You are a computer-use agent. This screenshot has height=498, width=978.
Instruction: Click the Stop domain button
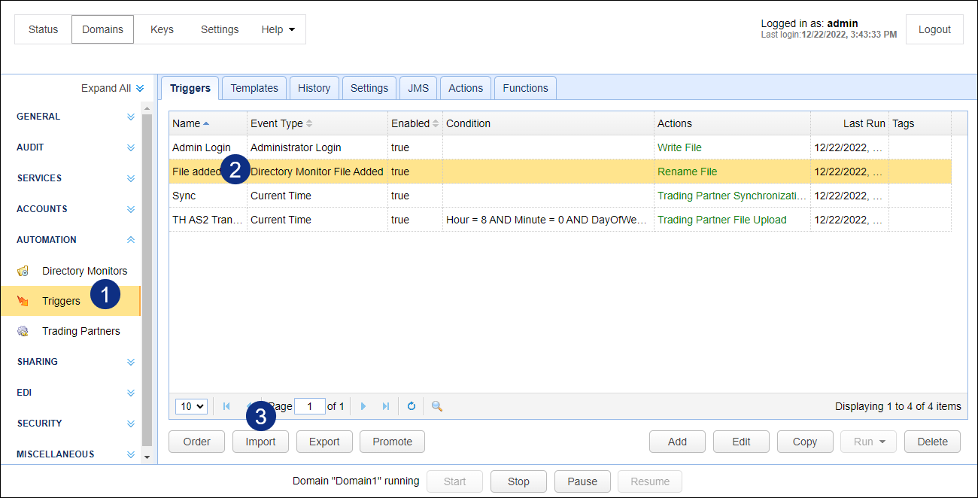click(x=518, y=481)
